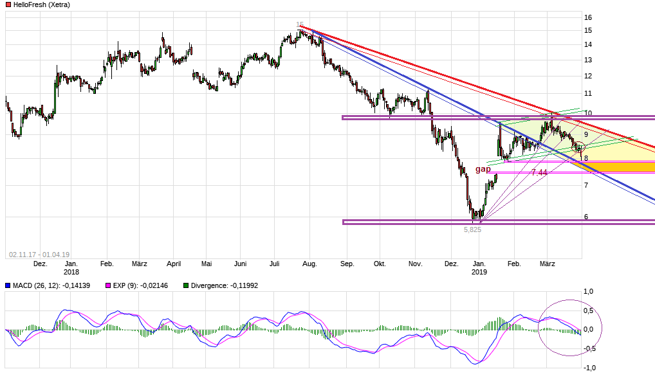Image resolution: width=655 pixels, height=378 pixels.
Task: Click the Okt. month label
Action: 380,264
